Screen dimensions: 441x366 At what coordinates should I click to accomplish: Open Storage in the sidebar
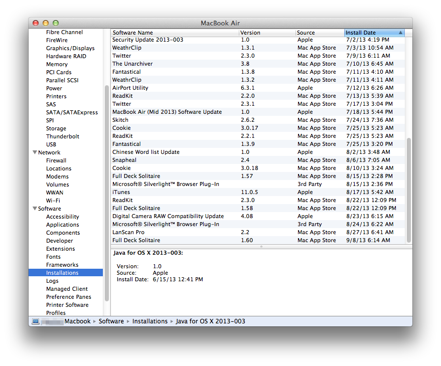tap(56, 128)
